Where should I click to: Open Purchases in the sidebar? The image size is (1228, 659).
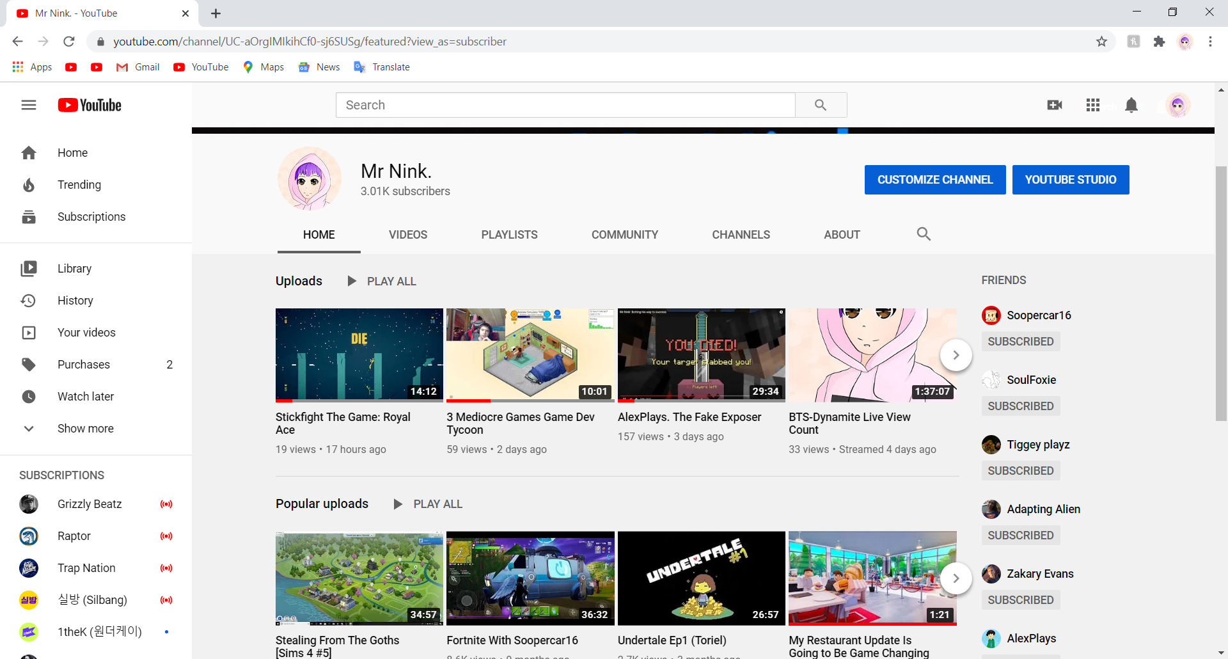[x=96, y=365]
